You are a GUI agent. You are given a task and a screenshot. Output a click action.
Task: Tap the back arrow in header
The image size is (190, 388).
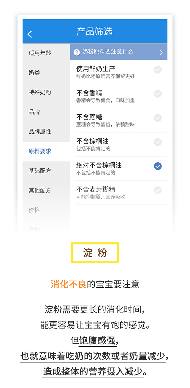30,34
